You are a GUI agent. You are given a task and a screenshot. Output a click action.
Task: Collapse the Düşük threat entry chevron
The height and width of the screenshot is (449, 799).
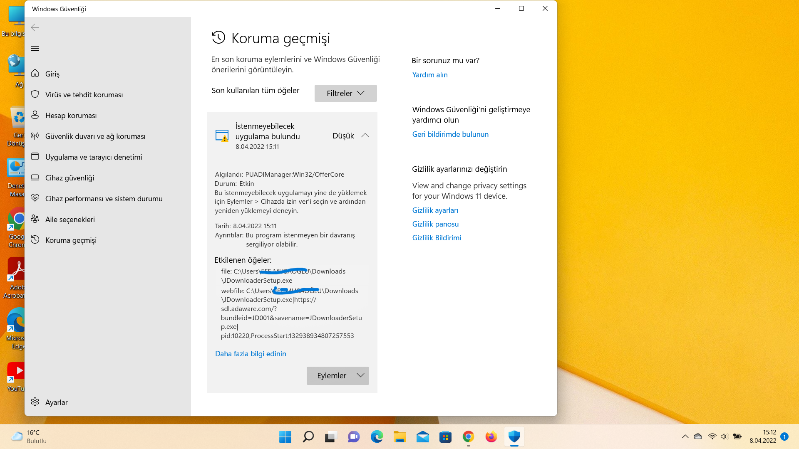click(365, 136)
